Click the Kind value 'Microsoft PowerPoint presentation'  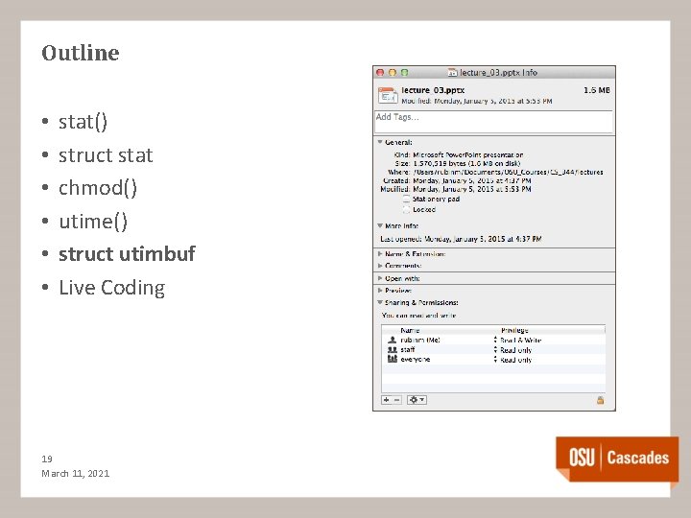click(x=468, y=155)
